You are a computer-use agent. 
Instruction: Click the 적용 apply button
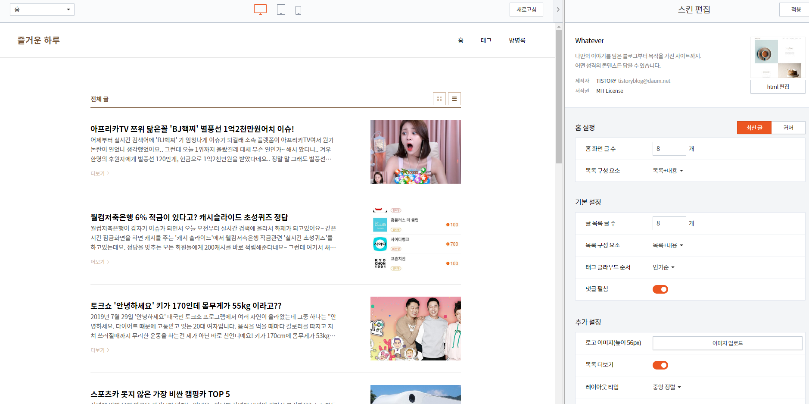pos(795,9)
